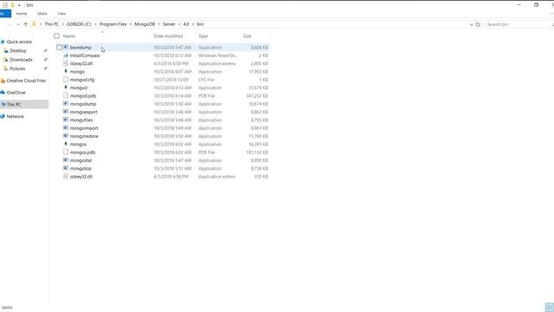The width and height of the screenshot is (554, 312).
Task: Sort files by Type column header
Action: pos(203,36)
